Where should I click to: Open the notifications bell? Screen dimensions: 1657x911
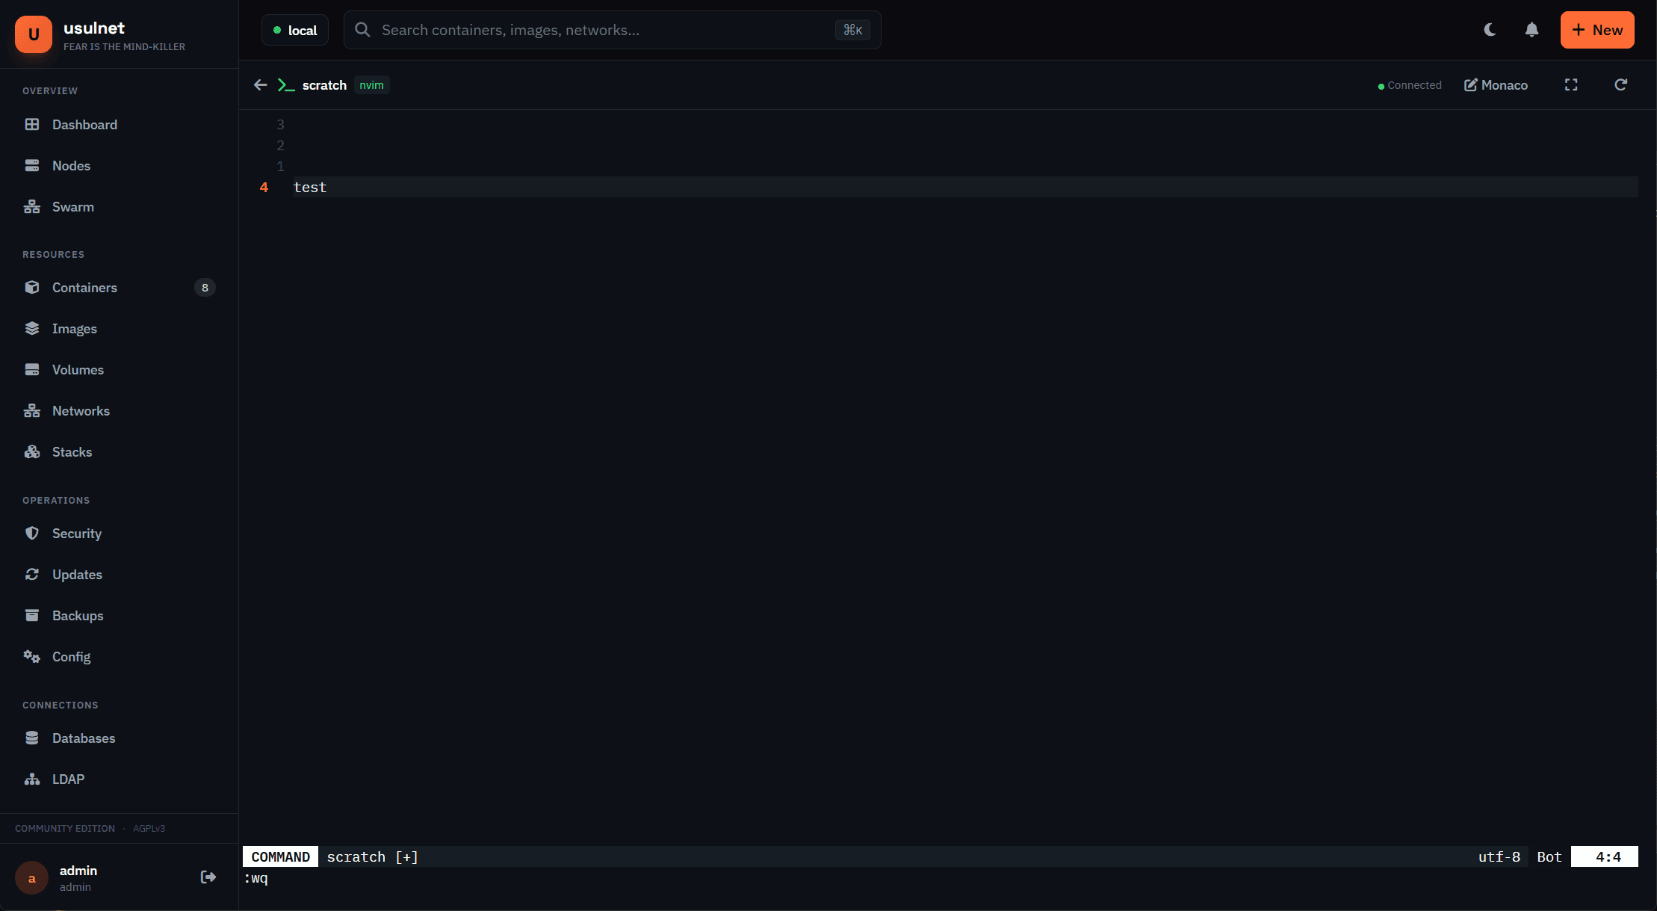click(1531, 29)
